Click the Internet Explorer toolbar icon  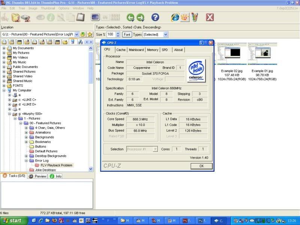(175, 17)
